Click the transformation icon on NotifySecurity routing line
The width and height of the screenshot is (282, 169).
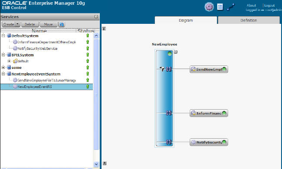click(x=169, y=142)
